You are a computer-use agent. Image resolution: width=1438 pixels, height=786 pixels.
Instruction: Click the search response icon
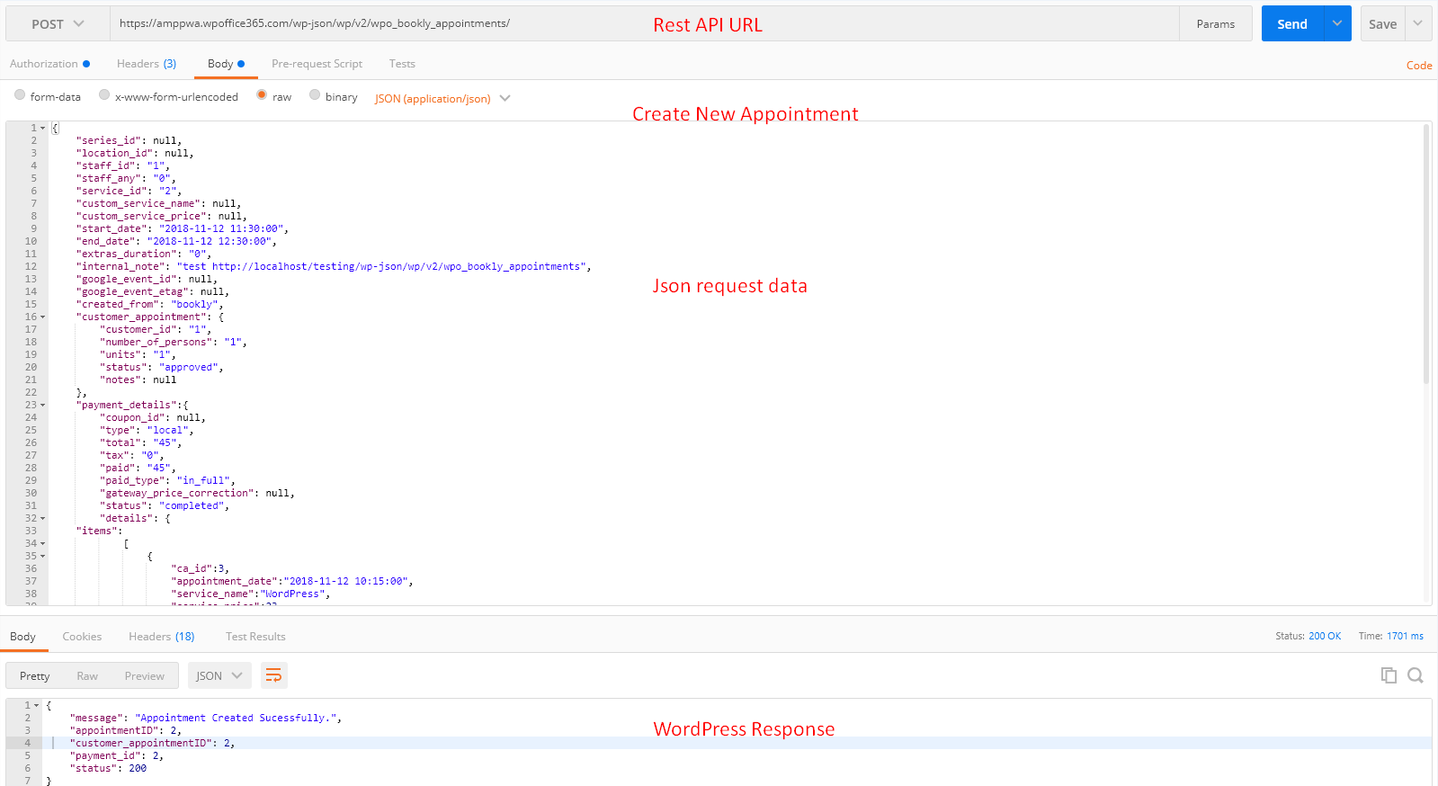(x=1416, y=675)
